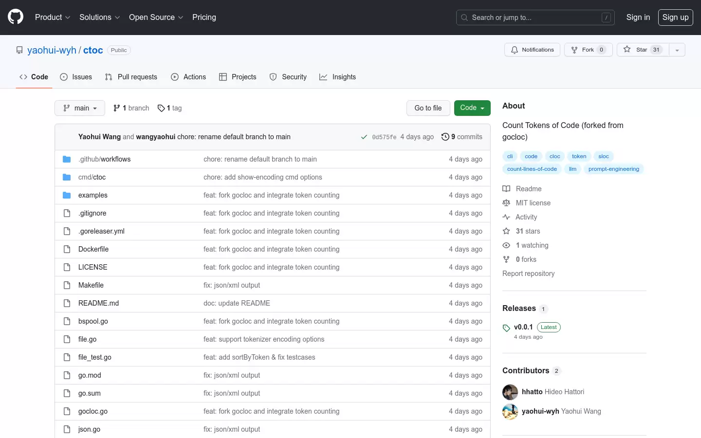Click the prompt-engineering topic tag
This screenshot has width=701, height=438.
tap(613, 169)
